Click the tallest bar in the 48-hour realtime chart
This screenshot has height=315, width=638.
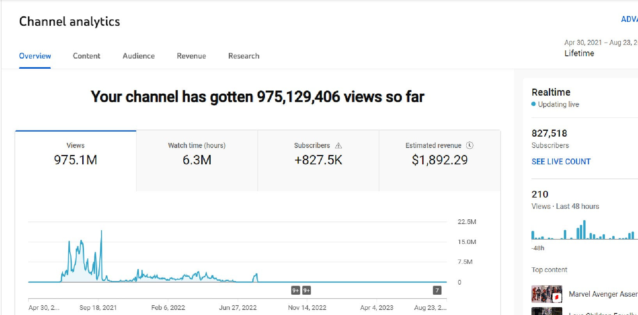[584, 230]
